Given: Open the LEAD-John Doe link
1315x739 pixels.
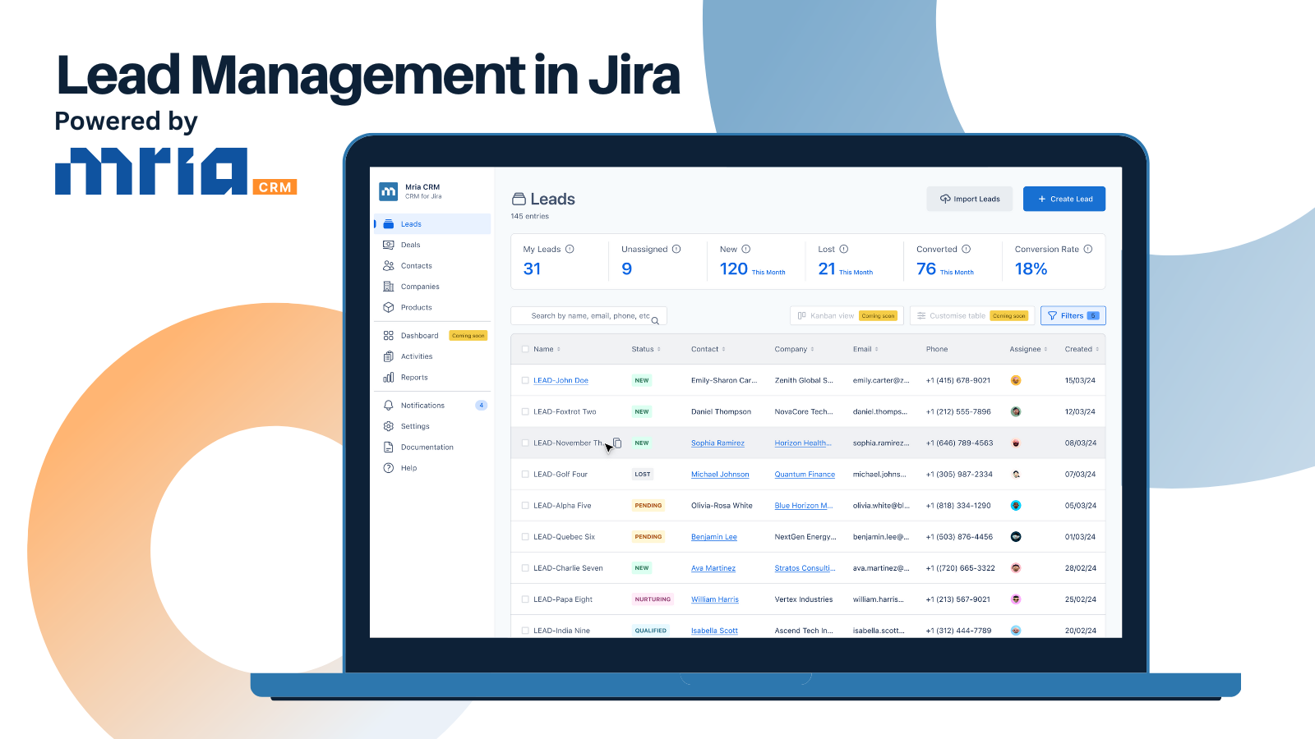Looking at the screenshot, I should coord(561,380).
